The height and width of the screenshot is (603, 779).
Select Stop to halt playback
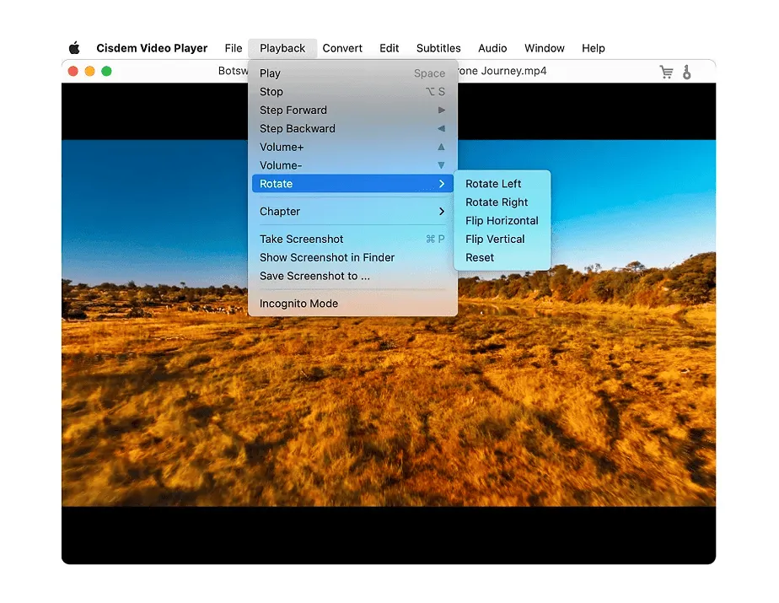point(271,91)
